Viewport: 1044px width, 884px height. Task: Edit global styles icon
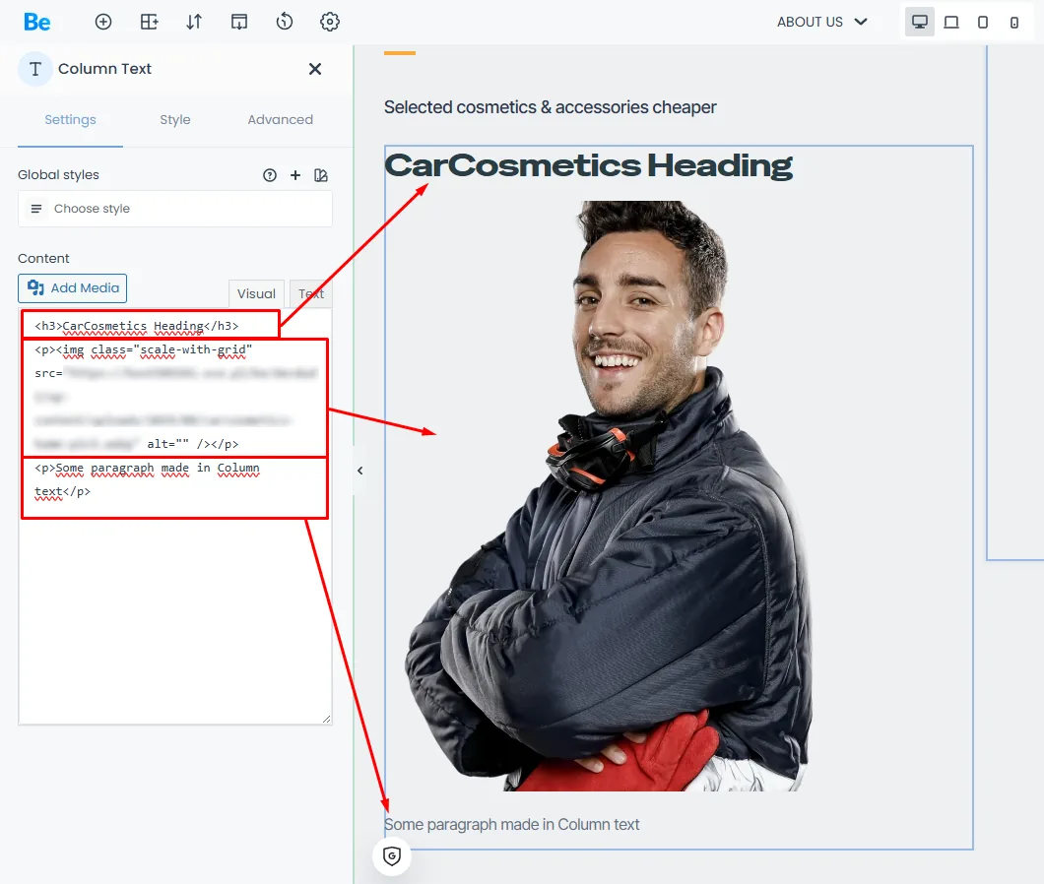[321, 175]
